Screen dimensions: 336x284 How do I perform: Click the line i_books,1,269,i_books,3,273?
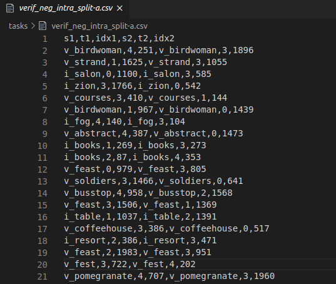pyautogui.click(x=135, y=145)
